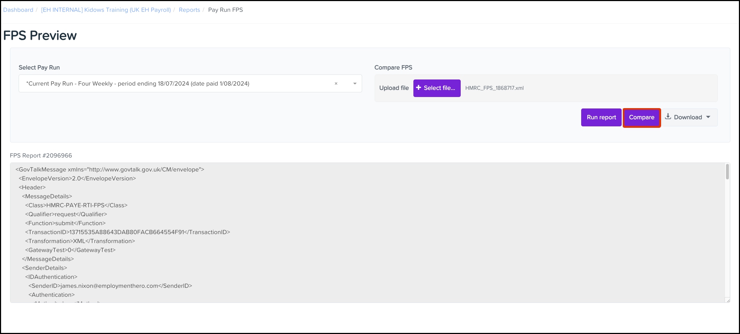Open Kidows Training business breadcrumb
The height and width of the screenshot is (334, 740).
[106, 10]
